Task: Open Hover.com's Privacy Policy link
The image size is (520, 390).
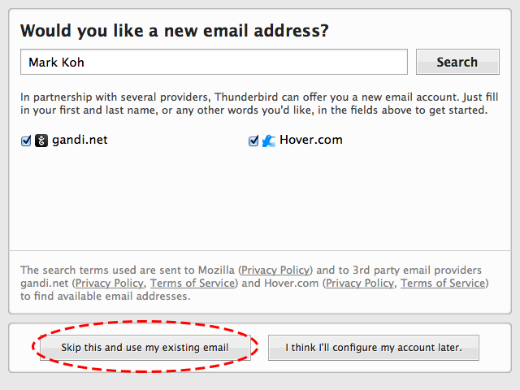Action: pos(360,284)
